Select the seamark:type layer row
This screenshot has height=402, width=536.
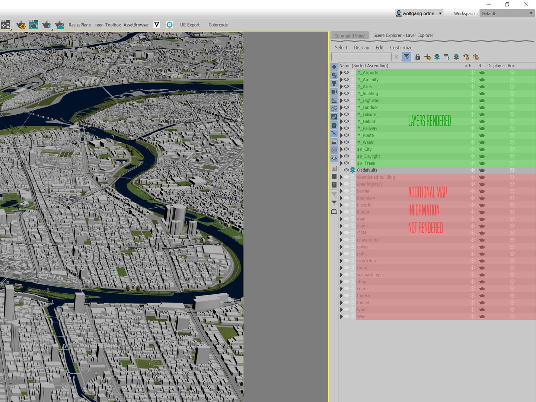(x=437, y=275)
